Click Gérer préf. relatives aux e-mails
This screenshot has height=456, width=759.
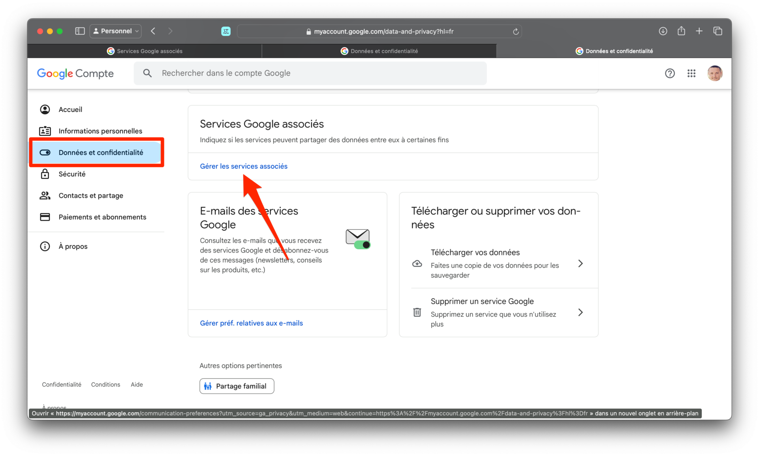click(x=251, y=323)
